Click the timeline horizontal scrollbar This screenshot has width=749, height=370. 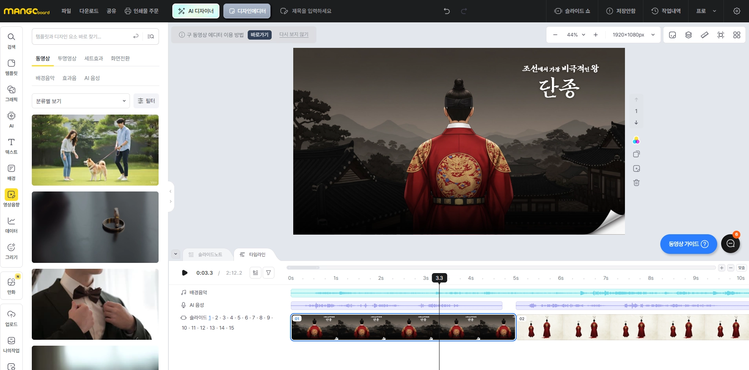501,268
